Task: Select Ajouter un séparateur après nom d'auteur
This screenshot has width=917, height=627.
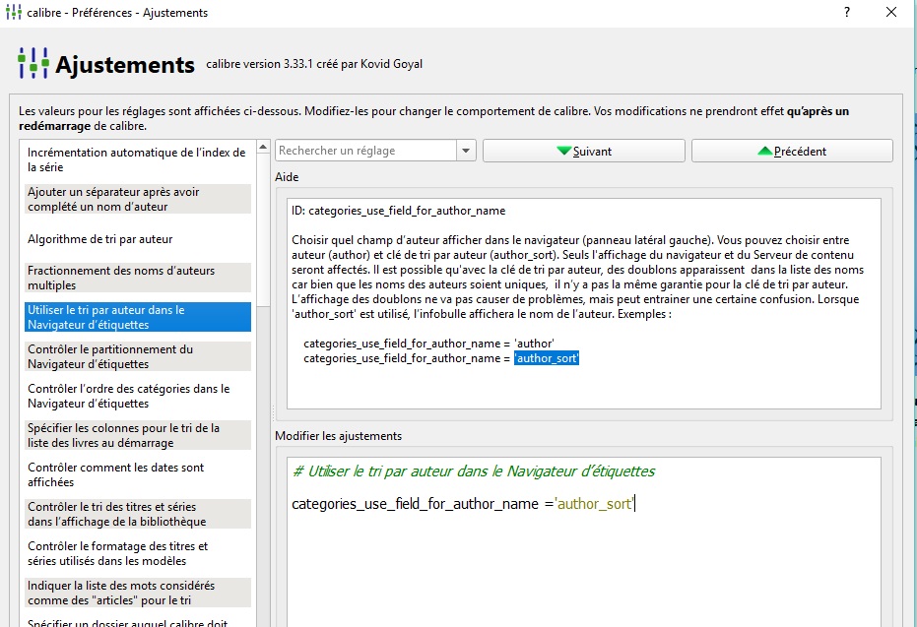Action: pyautogui.click(x=138, y=199)
